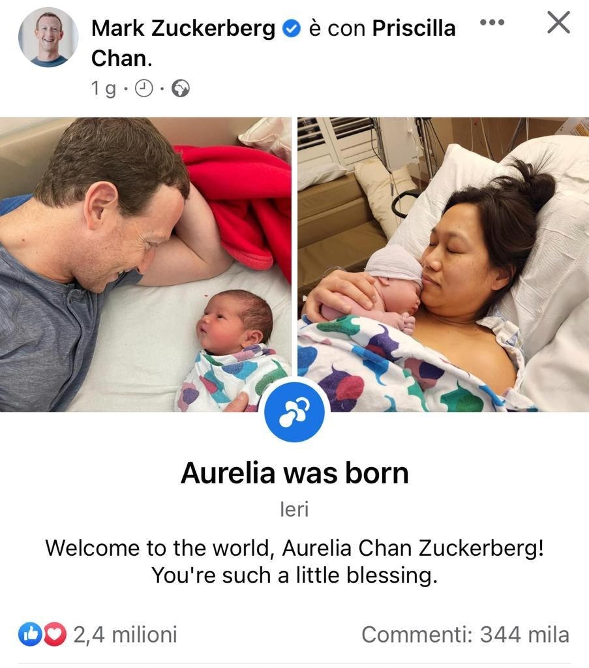Open Commenti: 344 mila comments
589x668 pixels.
pyautogui.click(x=465, y=635)
